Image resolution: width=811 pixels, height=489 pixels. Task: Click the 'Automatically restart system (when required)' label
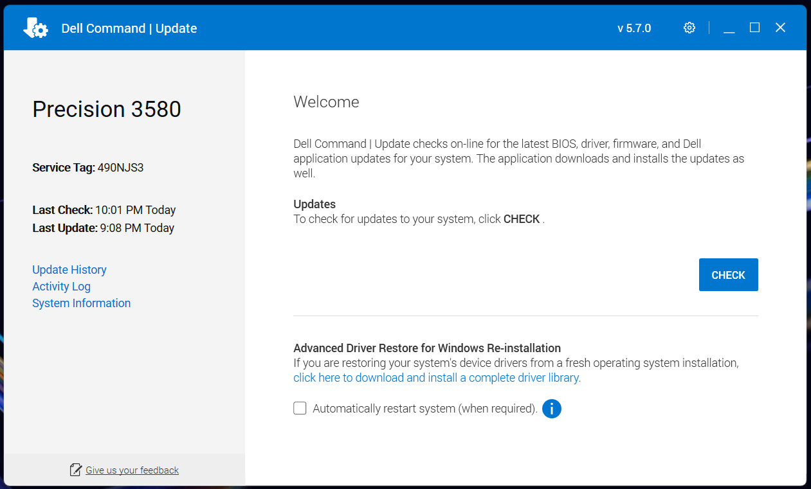tap(425, 409)
